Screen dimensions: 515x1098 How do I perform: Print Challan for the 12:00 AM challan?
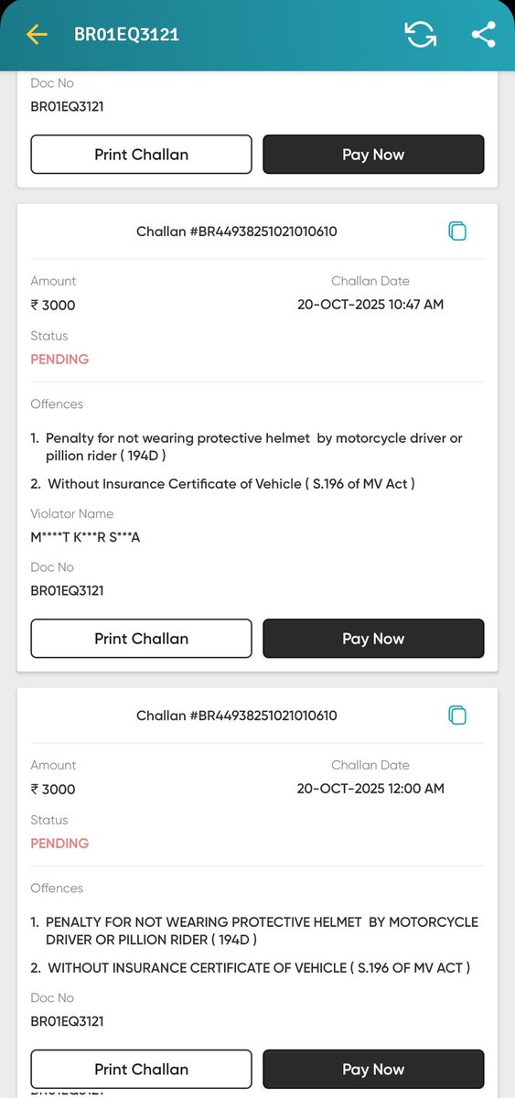tap(141, 1069)
